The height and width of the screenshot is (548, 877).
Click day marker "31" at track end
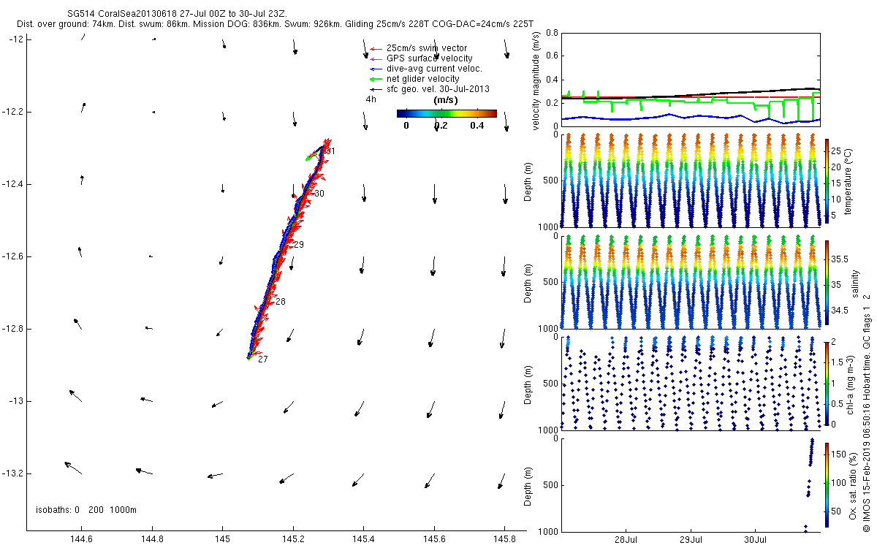330,151
